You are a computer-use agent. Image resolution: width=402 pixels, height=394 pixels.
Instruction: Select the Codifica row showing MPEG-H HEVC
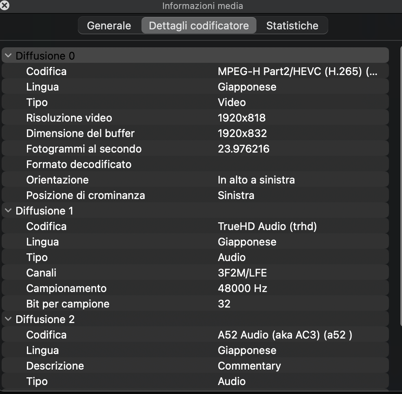pyautogui.click(x=195, y=71)
